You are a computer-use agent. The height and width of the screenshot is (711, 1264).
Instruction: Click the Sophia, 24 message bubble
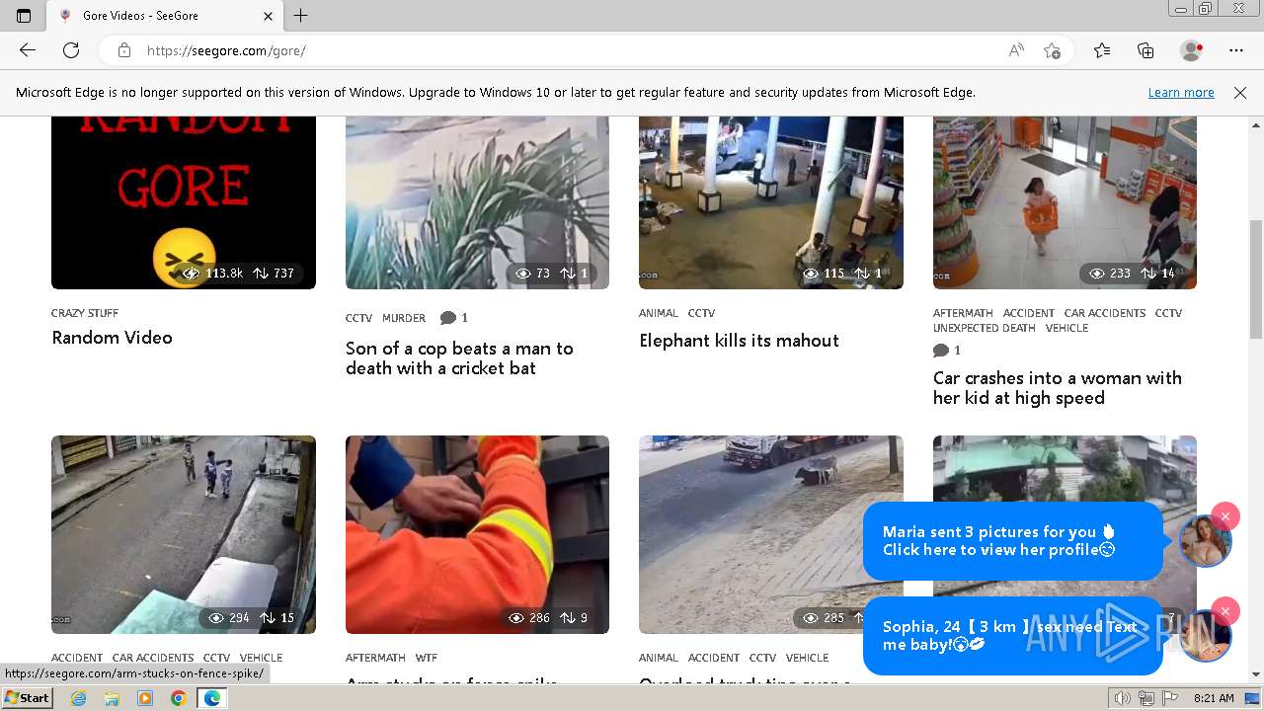click(x=1012, y=636)
